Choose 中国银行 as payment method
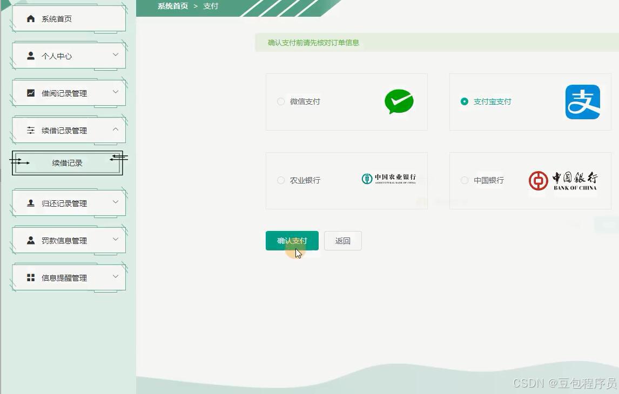 tap(465, 180)
